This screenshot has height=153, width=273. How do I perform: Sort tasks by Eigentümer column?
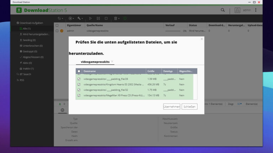click(x=74, y=25)
